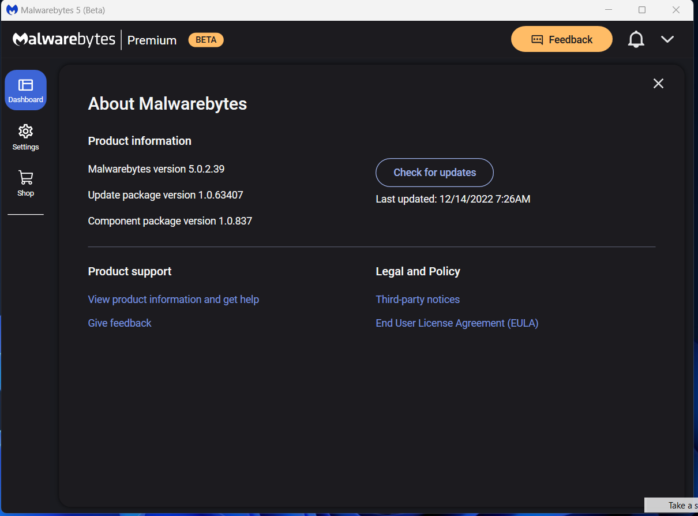Click the Update package version 1.0.63407 text

click(x=166, y=195)
